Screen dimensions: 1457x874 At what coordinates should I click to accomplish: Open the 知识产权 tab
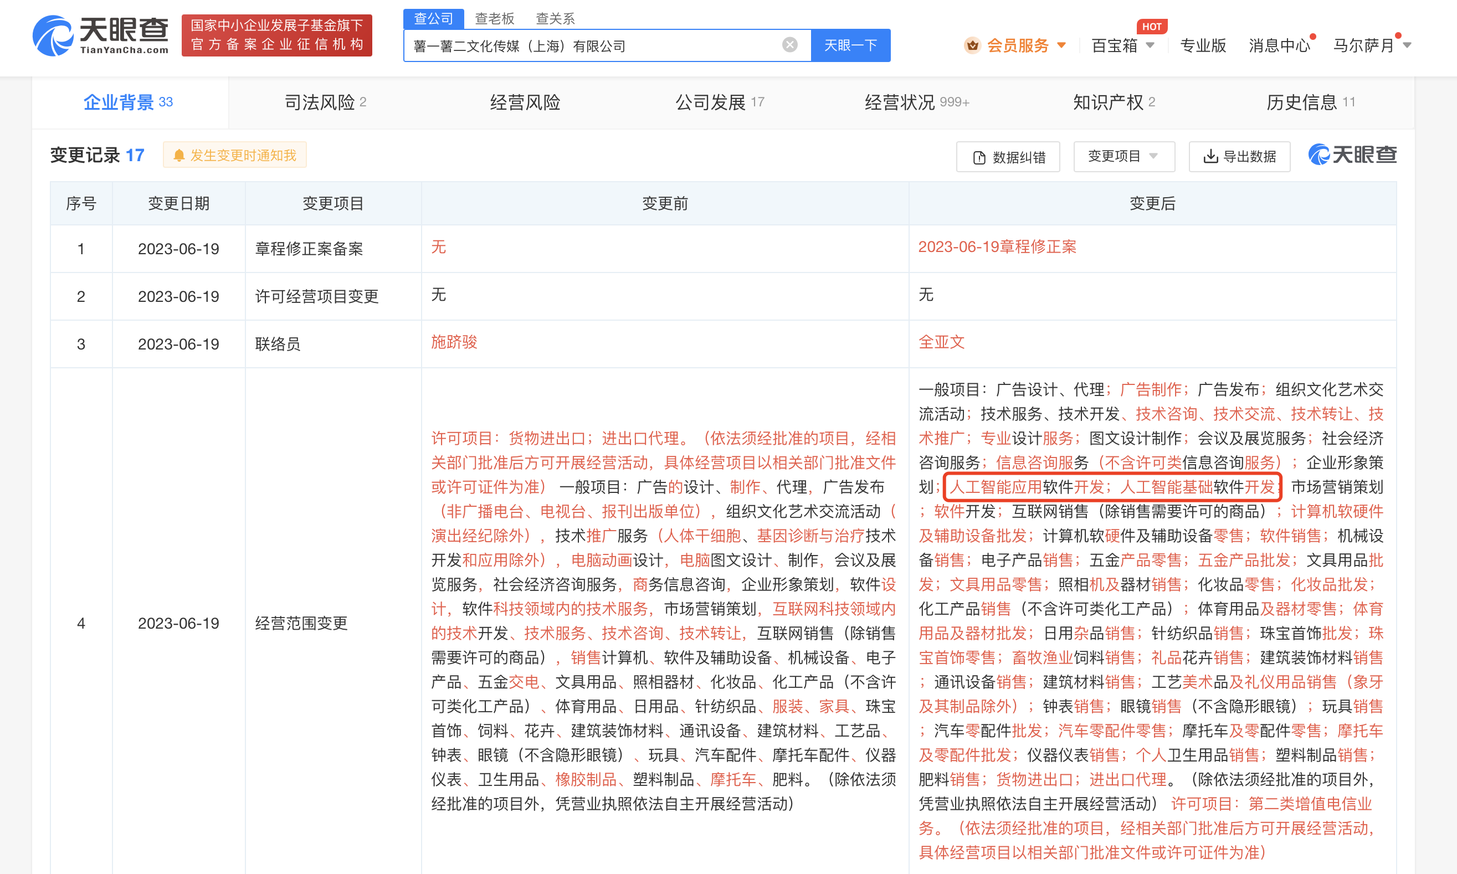(1114, 102)
